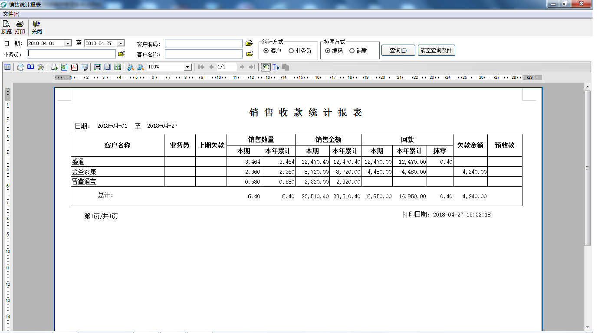The image size is (598, 333).
Task: Click the 客户编码 input field
Action: [204, 44]
